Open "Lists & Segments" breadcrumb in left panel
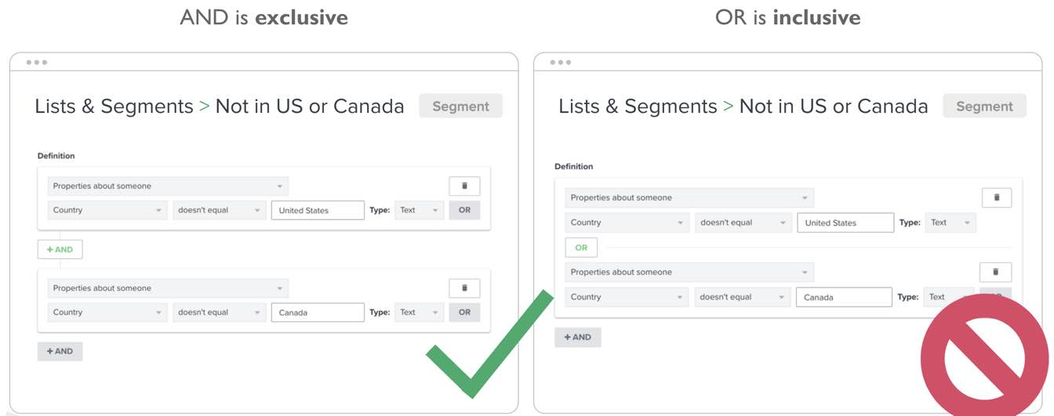The image size is (1054, 416). tap(114, 107)
